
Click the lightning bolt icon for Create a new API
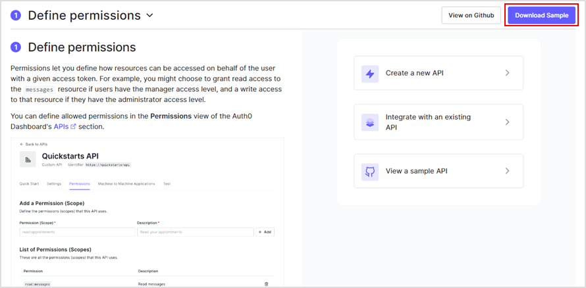(x=370, y=73)
